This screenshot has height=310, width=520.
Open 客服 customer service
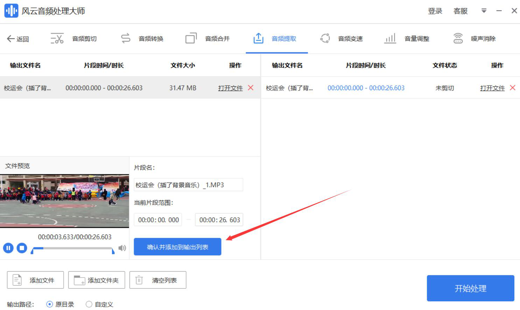pos(461,11)
